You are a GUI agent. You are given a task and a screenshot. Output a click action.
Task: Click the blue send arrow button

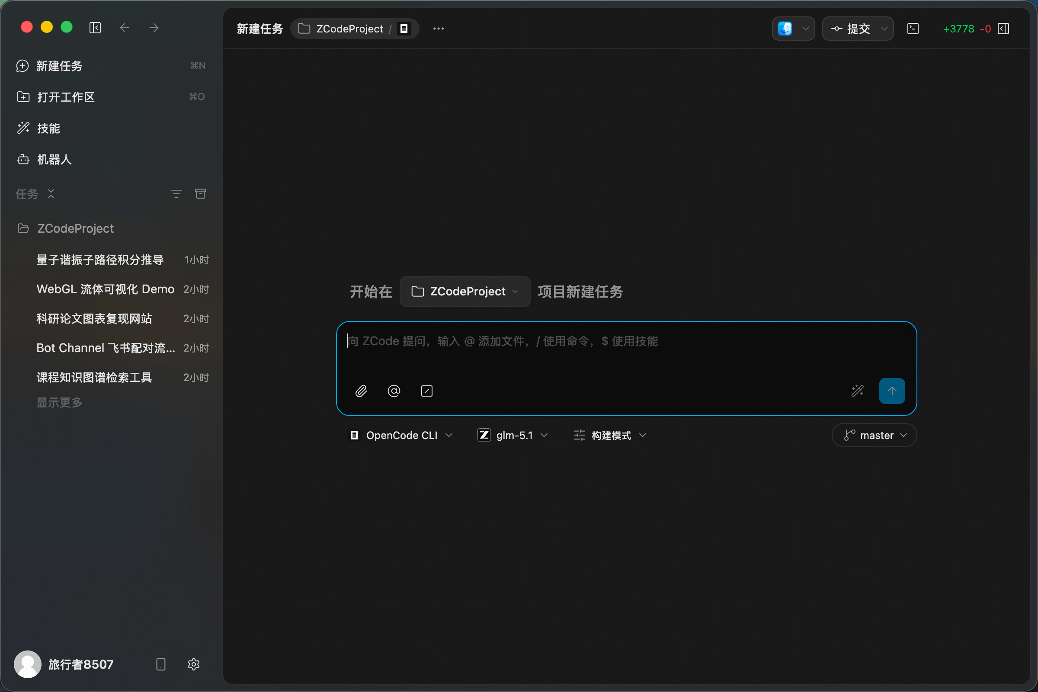(892, 391)
